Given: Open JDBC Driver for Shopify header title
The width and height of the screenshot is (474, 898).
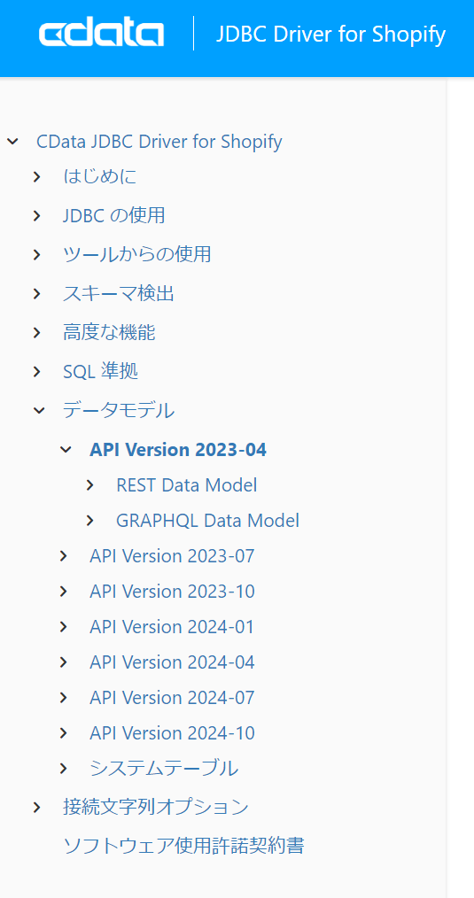Looking at the screenshot, I should 330,35.
